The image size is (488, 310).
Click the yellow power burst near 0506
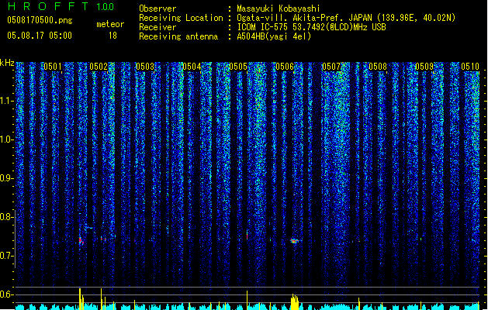coord(295,301)
